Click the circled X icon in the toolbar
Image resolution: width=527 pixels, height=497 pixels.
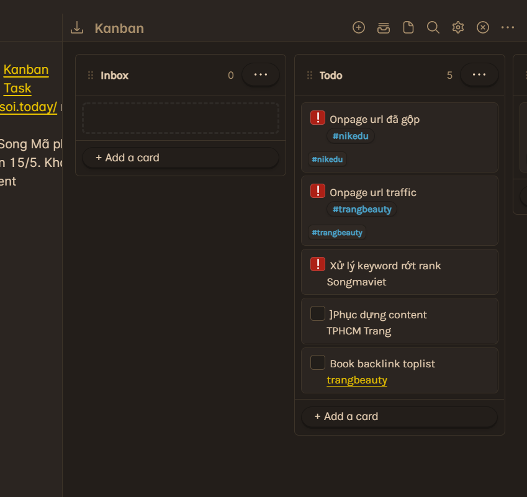click(x=482, y=27)
